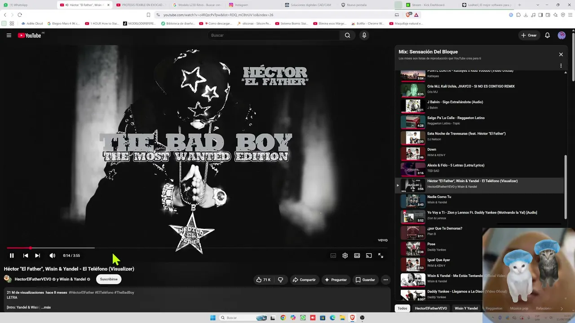Select the Reggaeton filter chip
The width and height of the screenshot is (575, 323).
pyautogui.click(x=494, y=308)
